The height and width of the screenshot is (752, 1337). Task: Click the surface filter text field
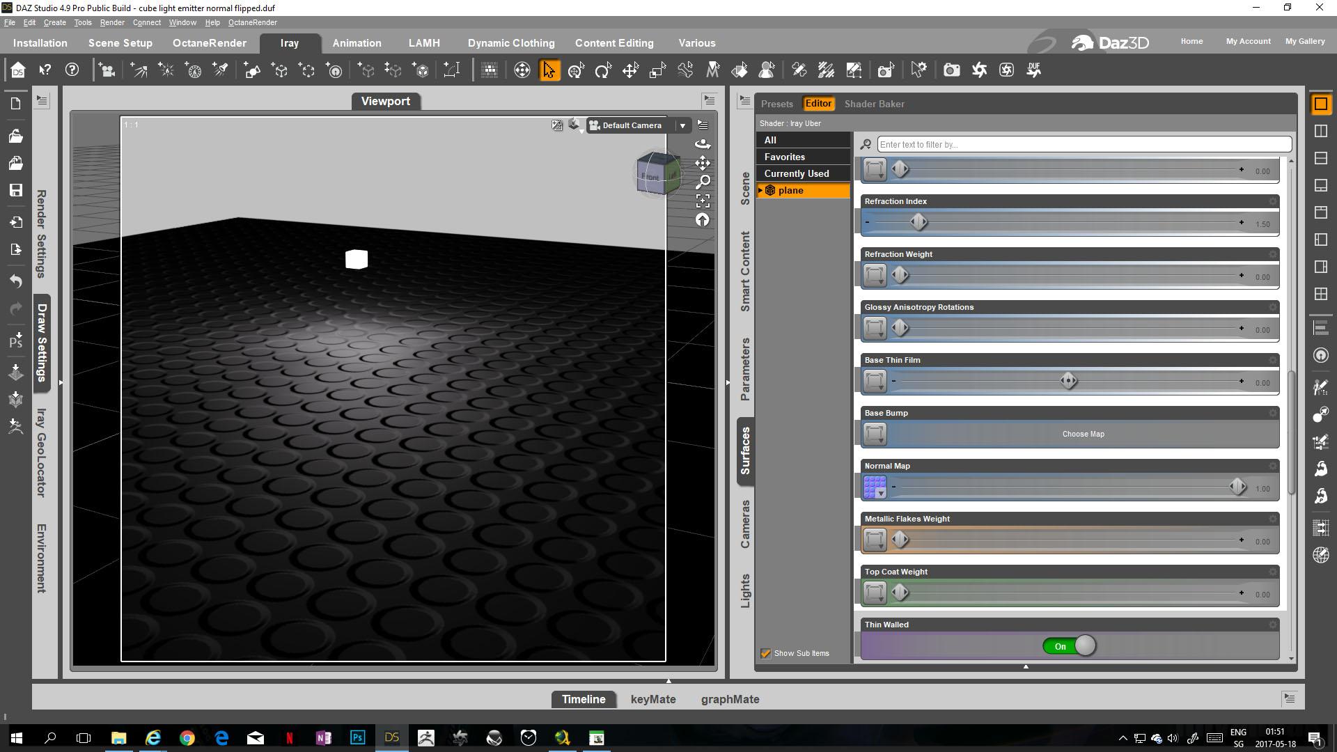[x=1084, y=144]
